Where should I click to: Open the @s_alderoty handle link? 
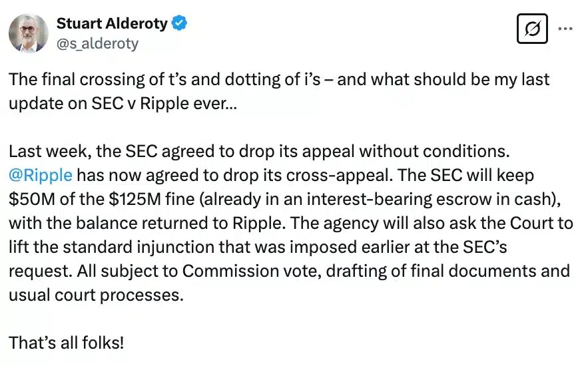(x=97, y=43)
